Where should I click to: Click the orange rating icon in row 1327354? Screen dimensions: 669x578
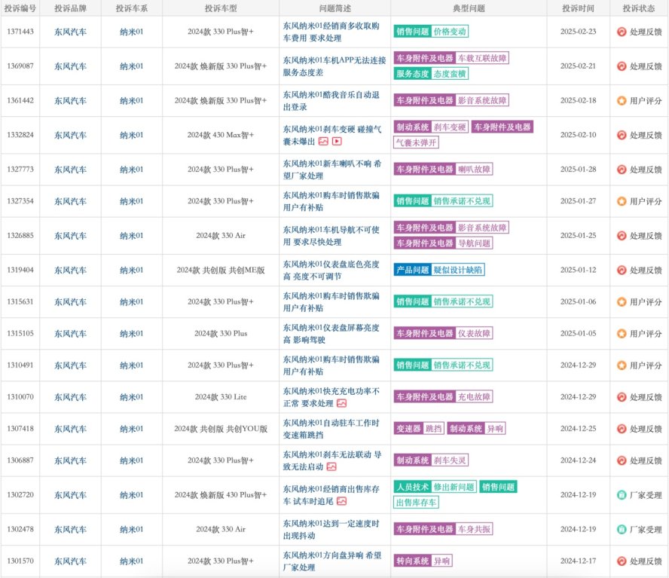point(622,201)
